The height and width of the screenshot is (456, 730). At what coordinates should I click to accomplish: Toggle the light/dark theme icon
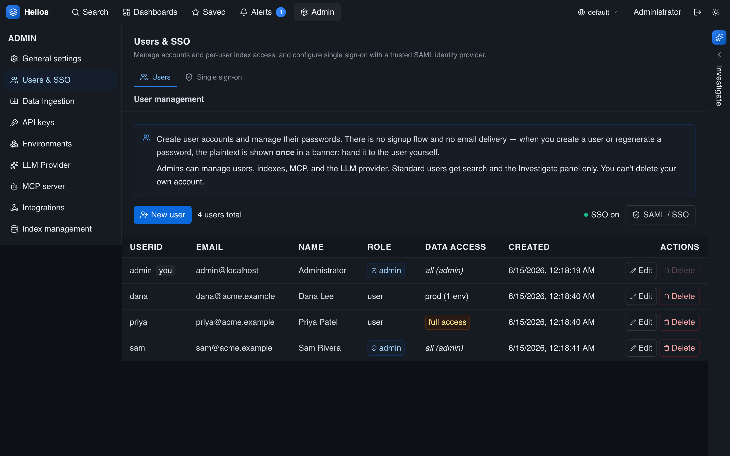click(716, 12)
